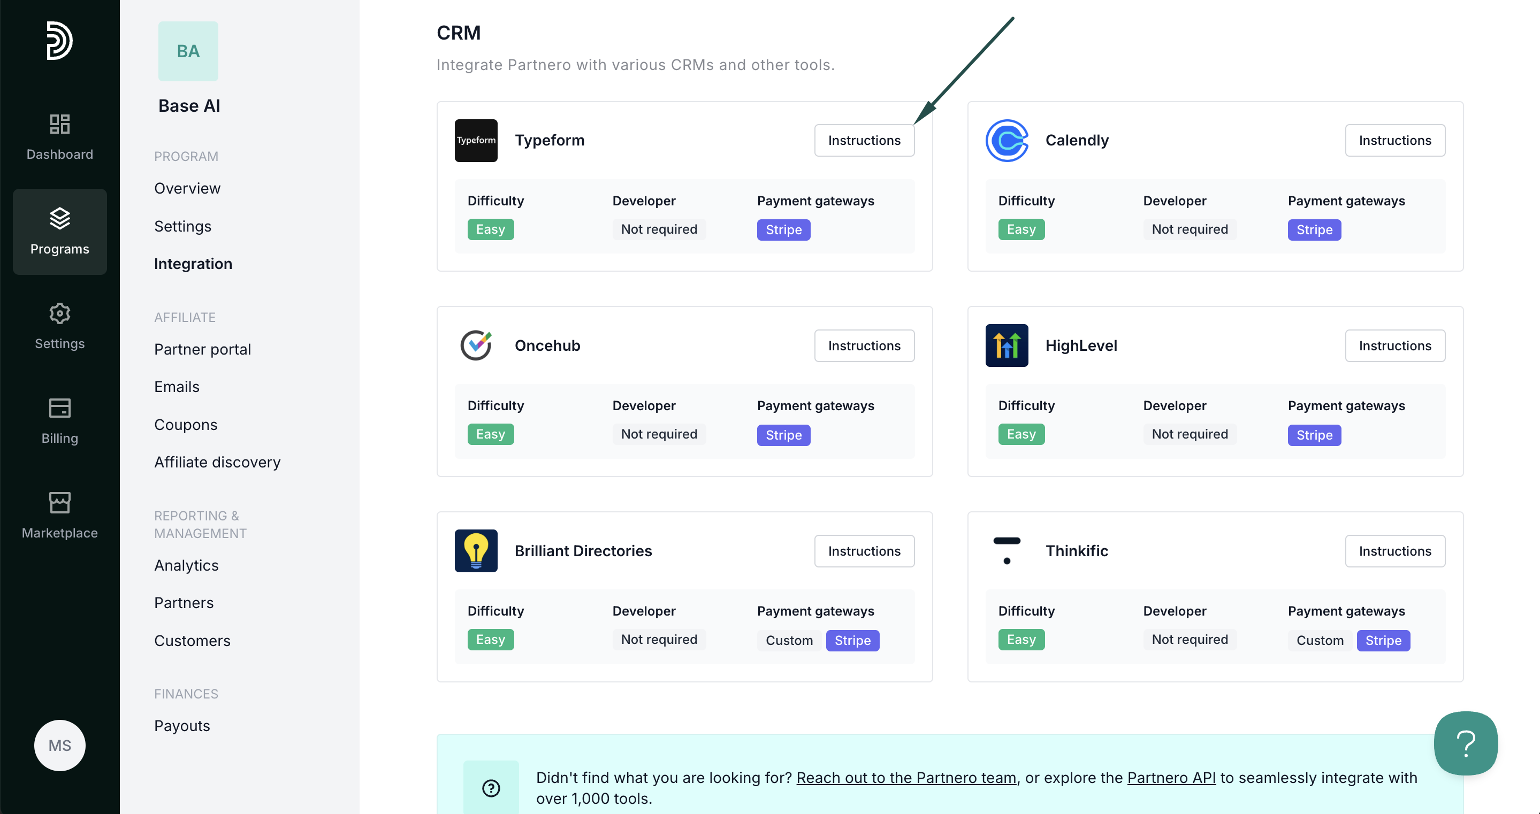Click HighLevel's Easy difficulty badge
The width and height of the screenshot is (1540, 814).
tap(1021, 434)
